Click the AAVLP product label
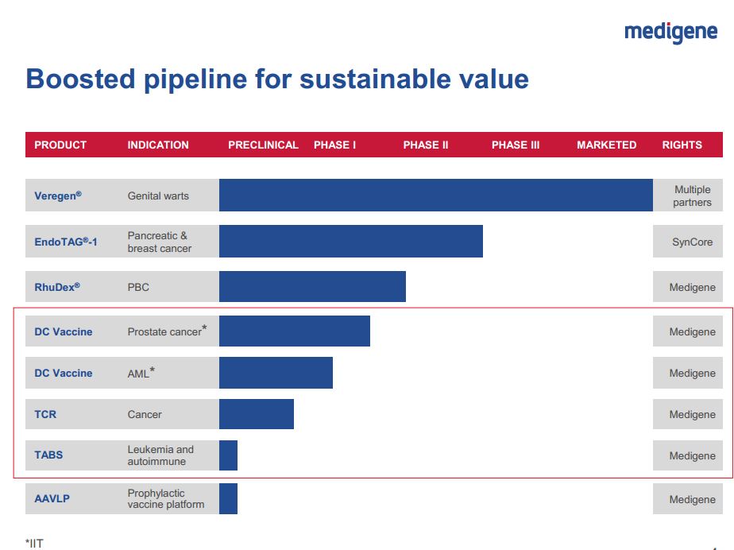 point(52,499)
